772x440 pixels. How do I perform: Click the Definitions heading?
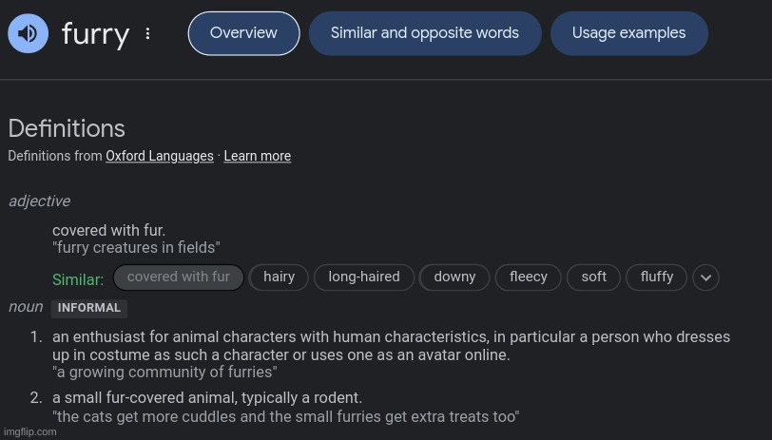pos(67,128)
